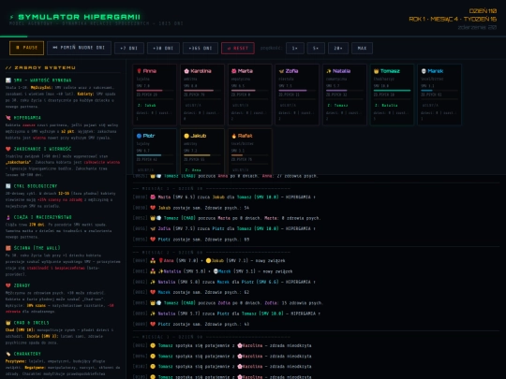The height and width of the screenshot is (379, 506).
Task: Click the emoji icon on Marta's card
Action: 234,71
